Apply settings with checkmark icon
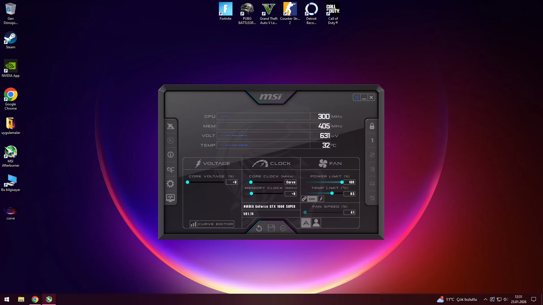 coord(283,228)
